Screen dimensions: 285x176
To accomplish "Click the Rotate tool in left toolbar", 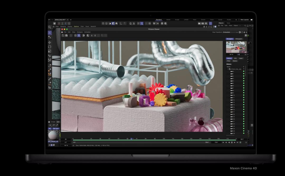I will [50, 47].
